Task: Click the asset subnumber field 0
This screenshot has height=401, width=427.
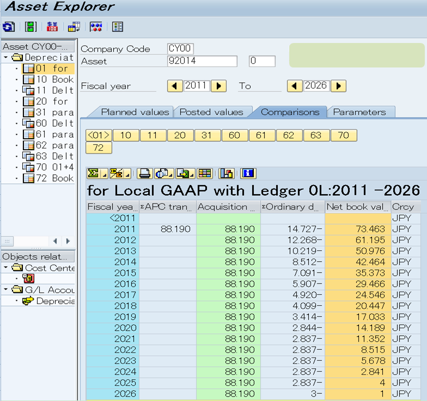Action: point(262,61)
